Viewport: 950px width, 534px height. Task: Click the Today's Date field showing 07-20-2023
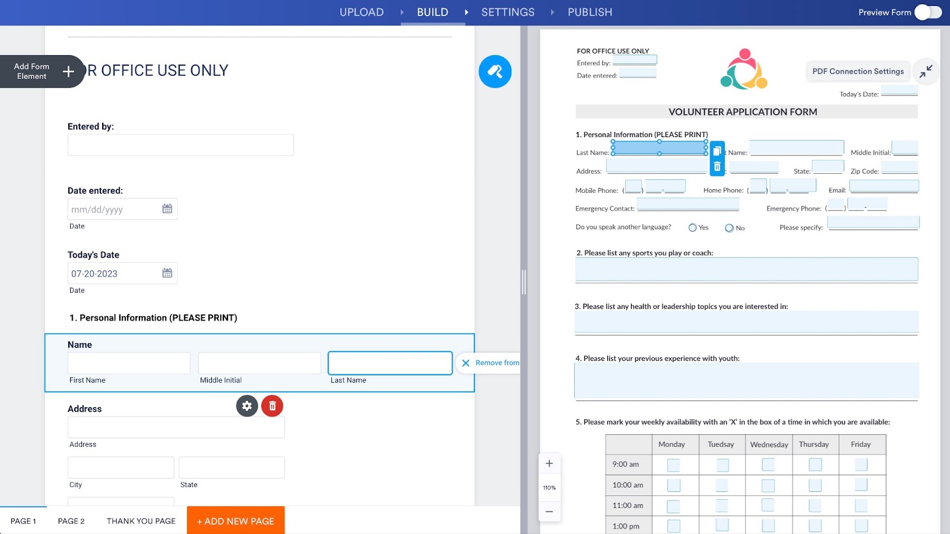122,273
